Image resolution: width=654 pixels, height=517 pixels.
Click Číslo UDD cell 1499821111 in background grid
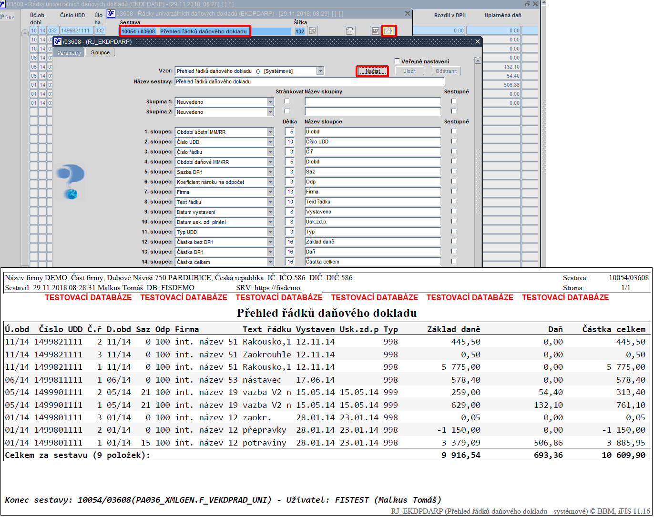[x=76, y=30]
